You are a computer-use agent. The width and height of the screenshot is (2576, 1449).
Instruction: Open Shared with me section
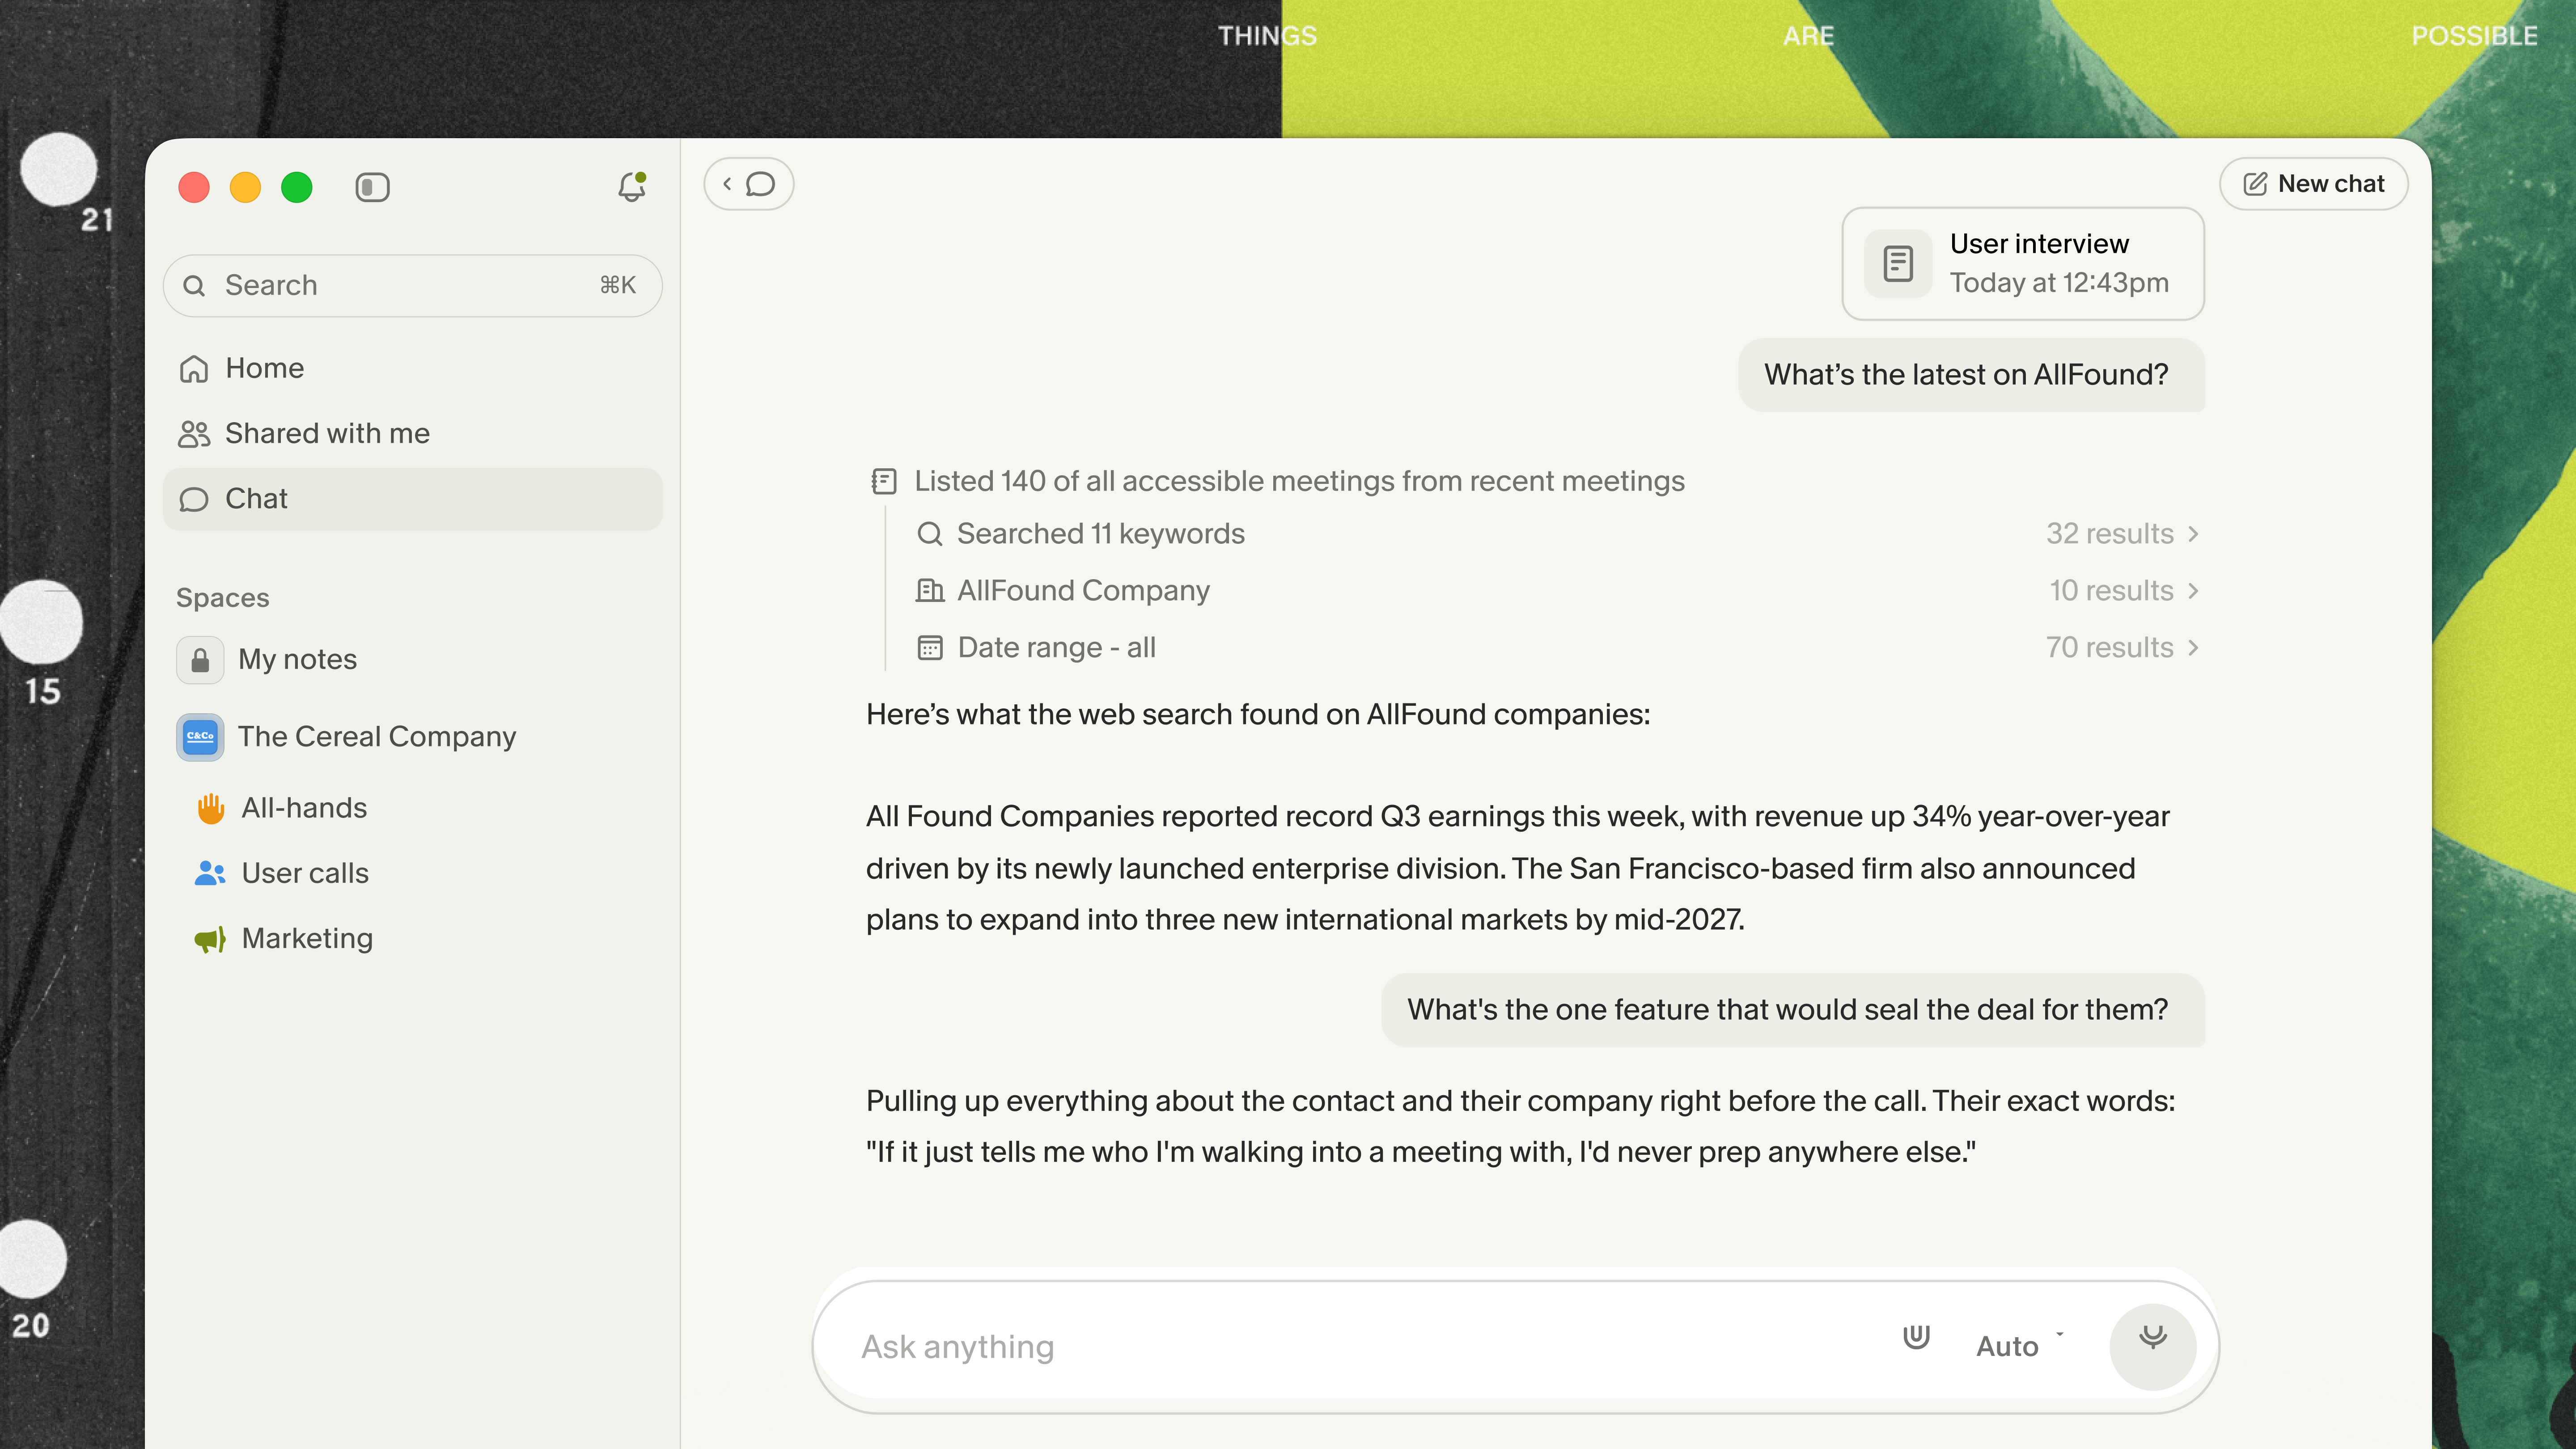click(326, 433)
